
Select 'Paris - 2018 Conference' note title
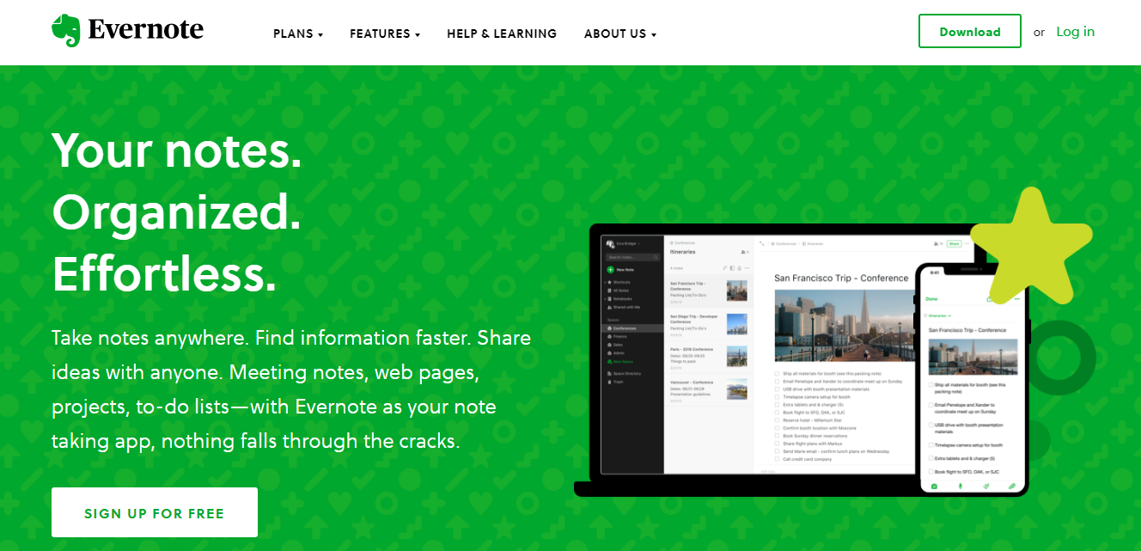pyautogui.click(x=693, y=351)
